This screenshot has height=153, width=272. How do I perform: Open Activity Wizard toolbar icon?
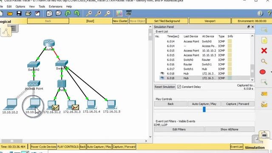click(x=37, y=14)
